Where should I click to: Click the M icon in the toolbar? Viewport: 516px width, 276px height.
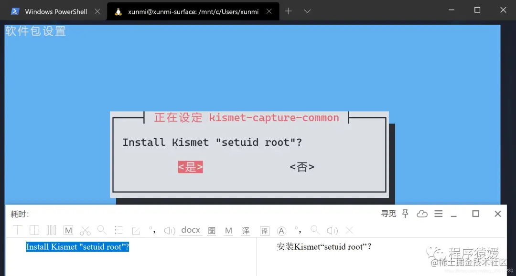[x=68, y=230]
